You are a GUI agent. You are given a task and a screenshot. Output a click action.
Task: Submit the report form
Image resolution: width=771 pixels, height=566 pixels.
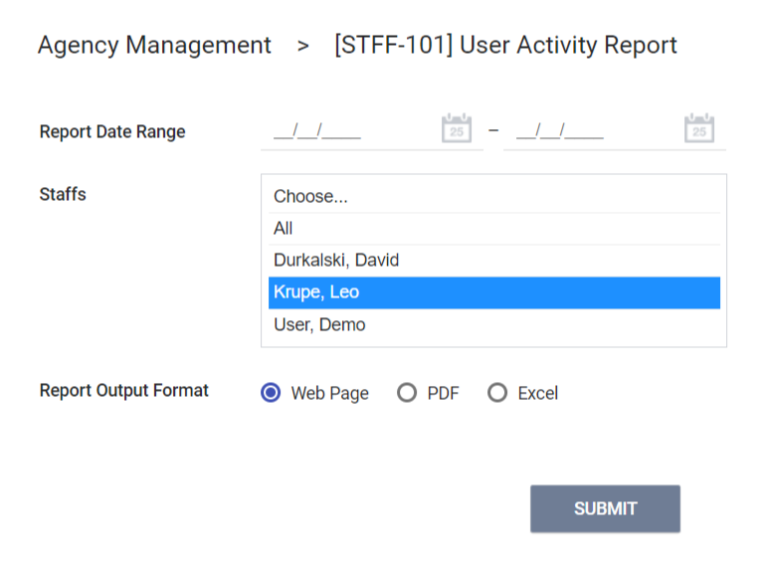(605, 508)
